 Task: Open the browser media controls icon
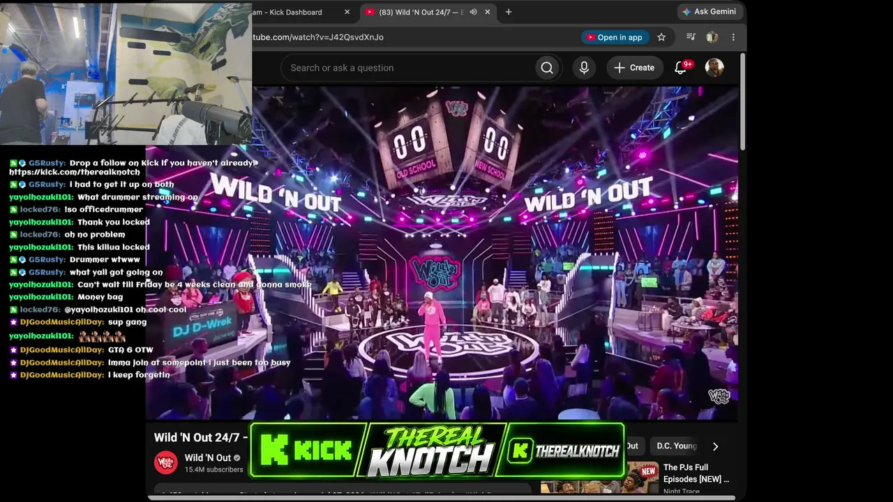click(x=691, y=38)
